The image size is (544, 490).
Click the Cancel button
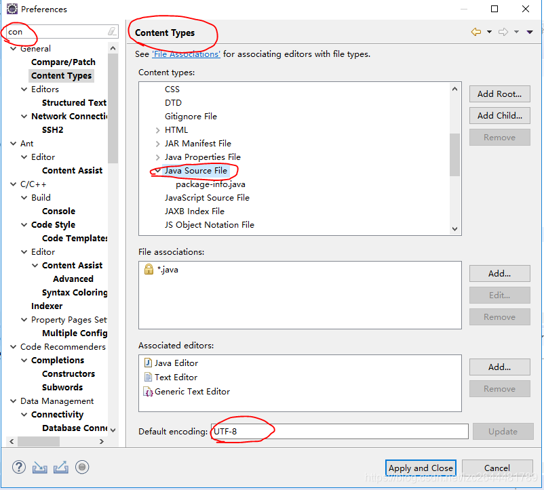[x=497, y=468]
